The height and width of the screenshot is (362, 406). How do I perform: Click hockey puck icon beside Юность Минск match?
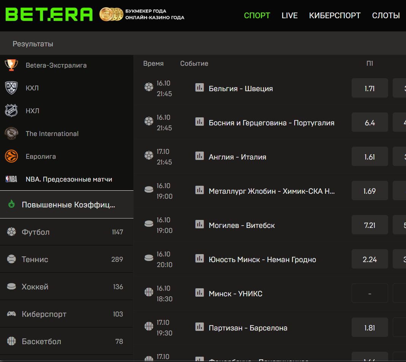(x=149, y=258)
